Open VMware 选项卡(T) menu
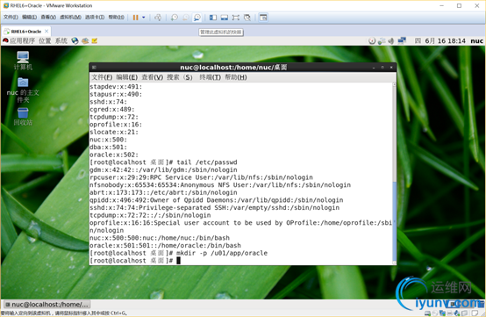The width and height of the screenshot is (486, 317). pyautogui.click(x=95, y=17)
